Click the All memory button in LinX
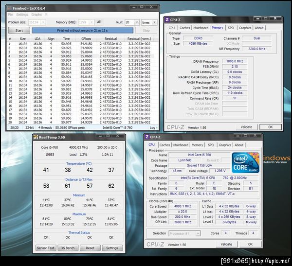Viewport: 292px width, 266px height. (99, 22)
